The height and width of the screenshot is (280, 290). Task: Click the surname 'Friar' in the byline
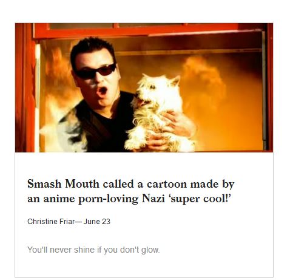67,222
